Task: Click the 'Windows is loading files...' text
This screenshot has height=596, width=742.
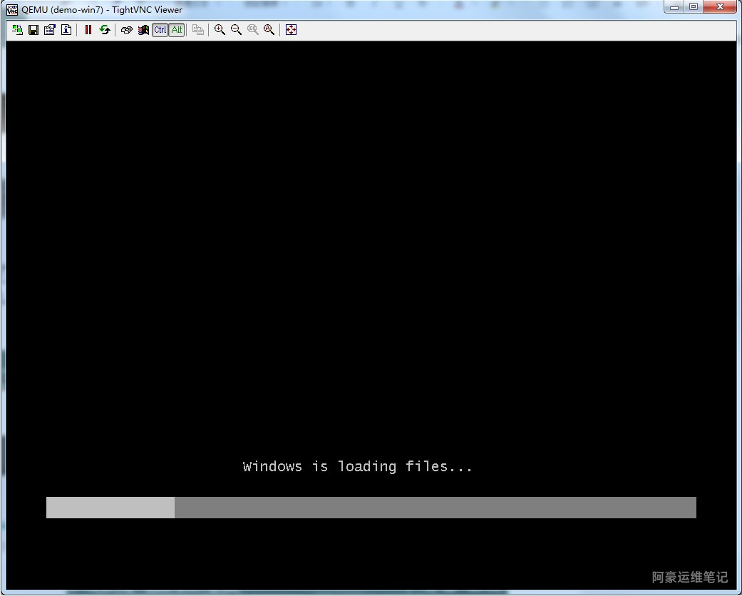Action: (x=358, y=467)
